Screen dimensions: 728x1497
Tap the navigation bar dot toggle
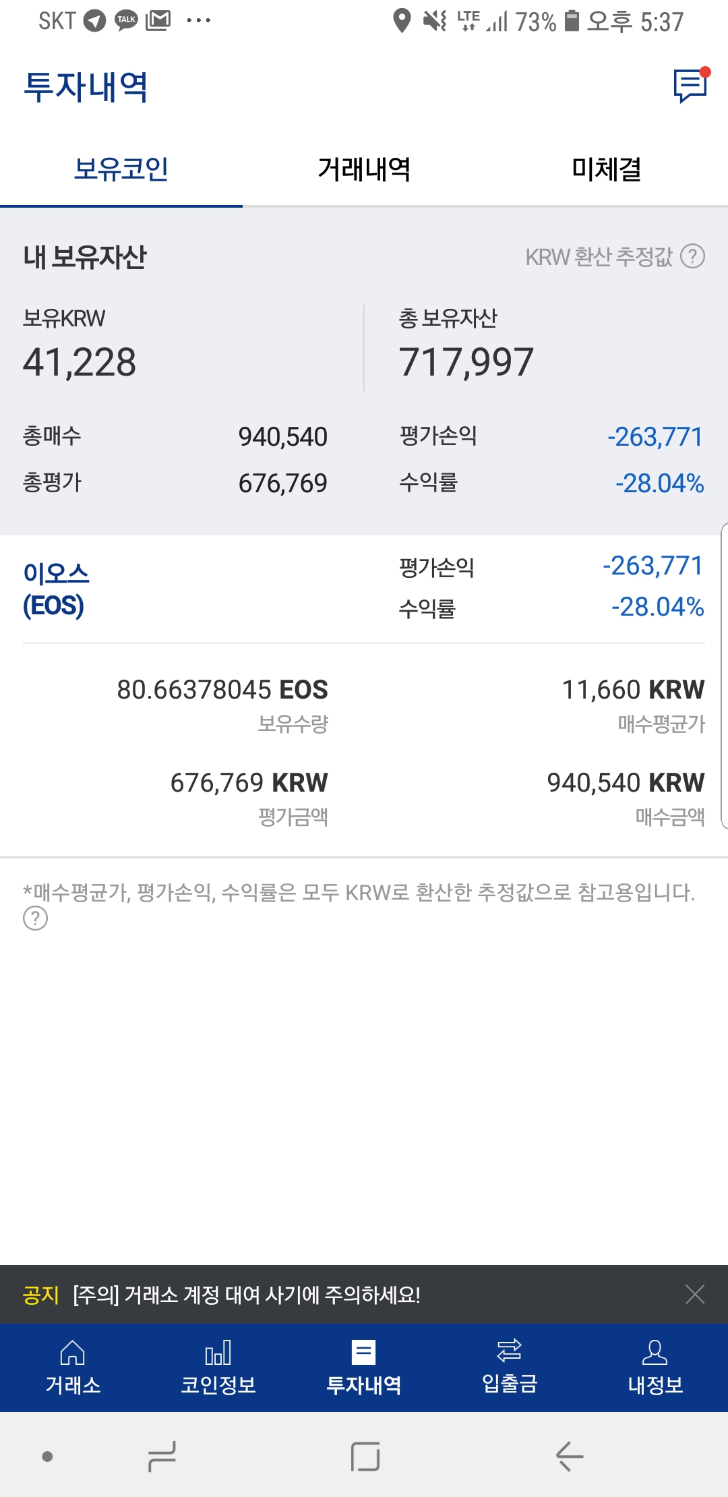pyautogui.click(x=47, y=1457)
